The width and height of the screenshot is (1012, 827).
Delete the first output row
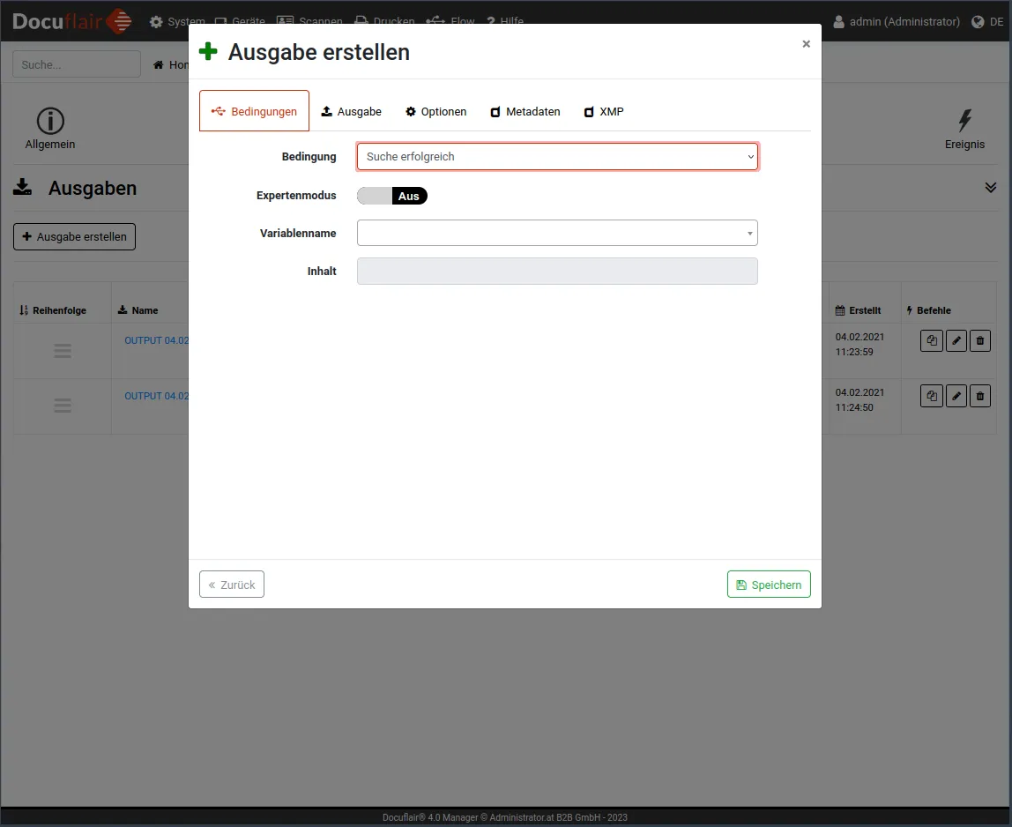tap(979, 341)
